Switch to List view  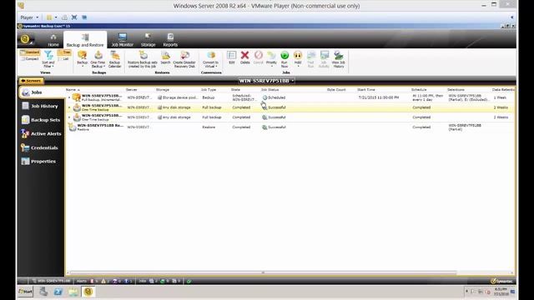click(64, 59)
